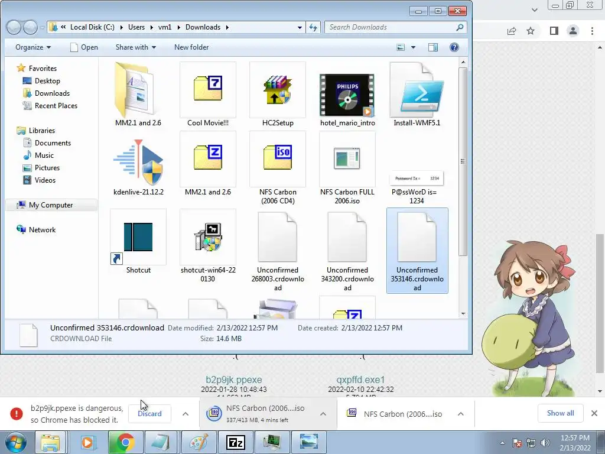This screenshot has width=605, height=454.
Task: Click Local Disk (C:) in the address bar
Action: pos(92,27)
